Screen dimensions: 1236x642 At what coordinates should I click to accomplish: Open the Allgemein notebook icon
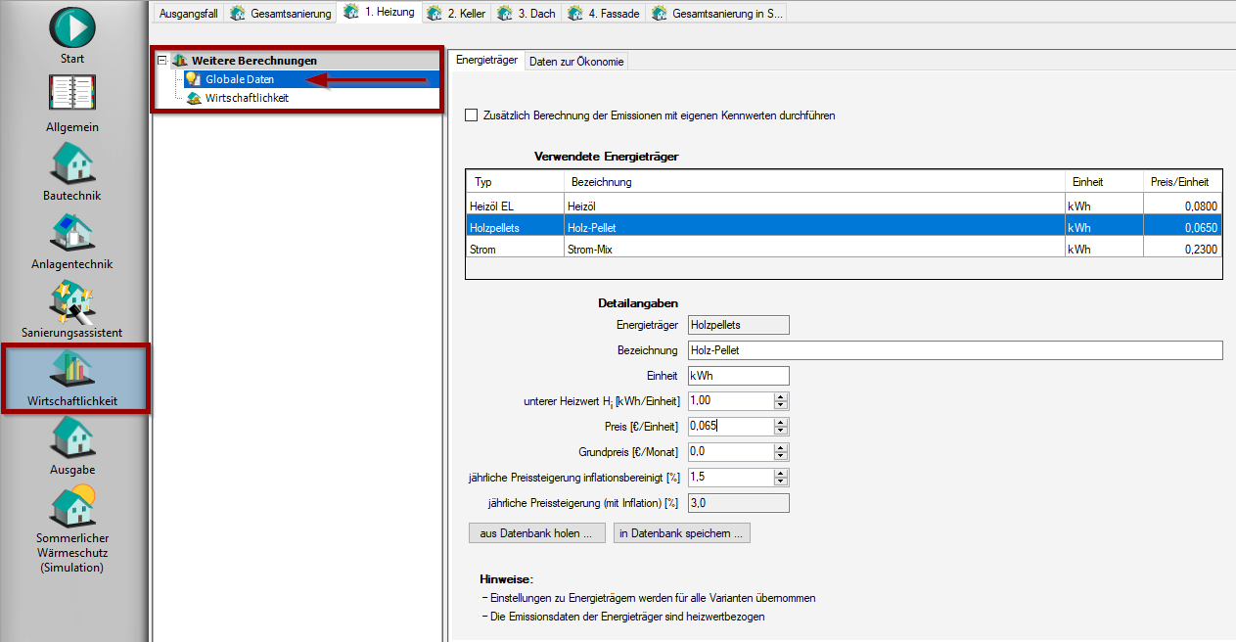pyautogui.click(x=72, y=95)
